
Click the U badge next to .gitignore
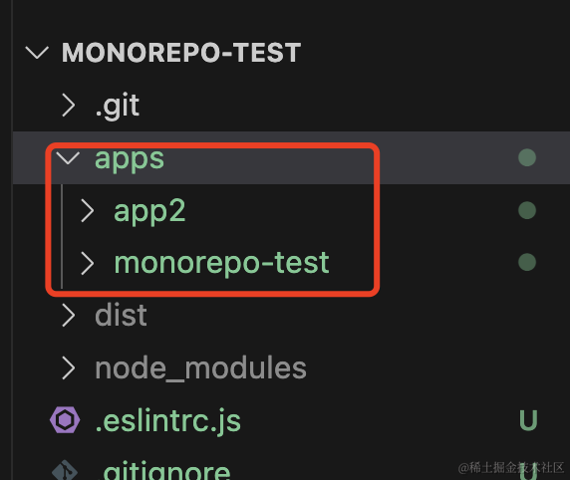click(528, 472)
